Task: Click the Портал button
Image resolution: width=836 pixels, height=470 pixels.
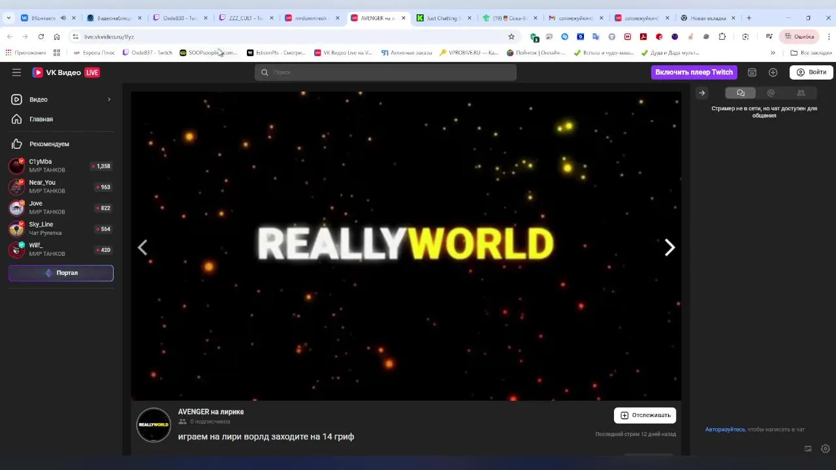Action: 61,273
